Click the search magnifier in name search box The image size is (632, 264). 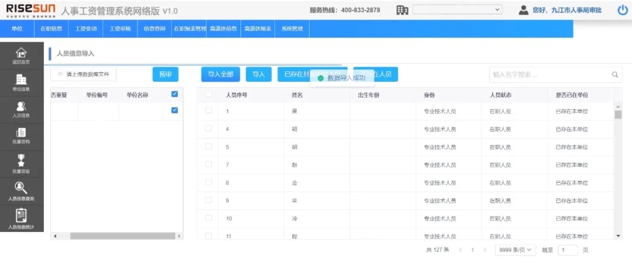point(615,75)
